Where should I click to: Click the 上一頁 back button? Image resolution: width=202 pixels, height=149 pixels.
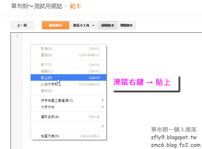tap(22, 25)
